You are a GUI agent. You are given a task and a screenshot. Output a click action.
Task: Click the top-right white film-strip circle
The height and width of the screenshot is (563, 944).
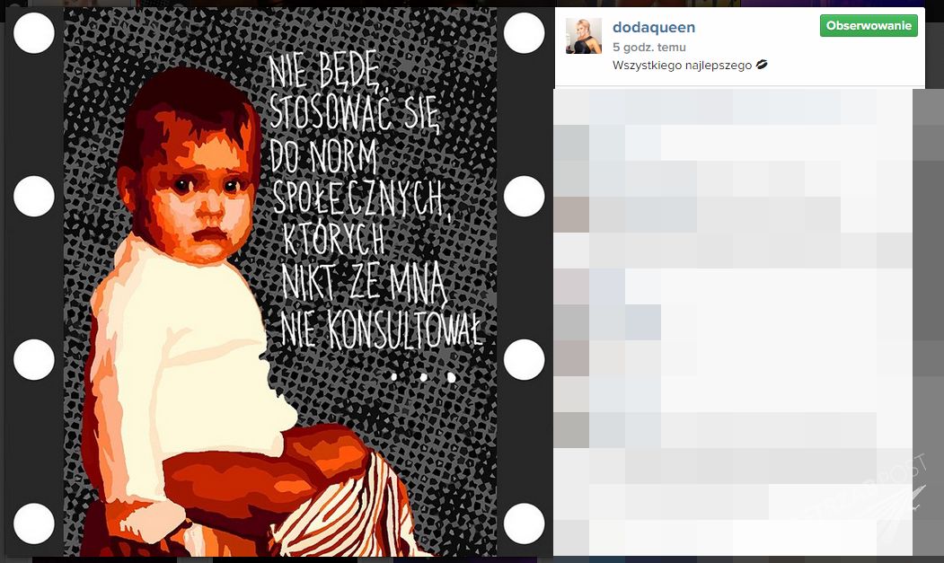coord(524,32)
